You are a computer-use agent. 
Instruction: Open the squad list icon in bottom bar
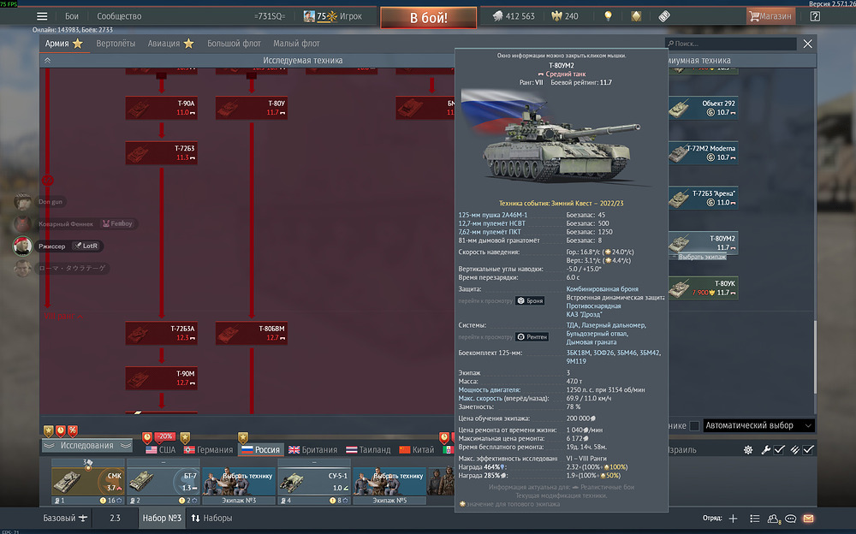pyautogui.click(x=754, y=518)
